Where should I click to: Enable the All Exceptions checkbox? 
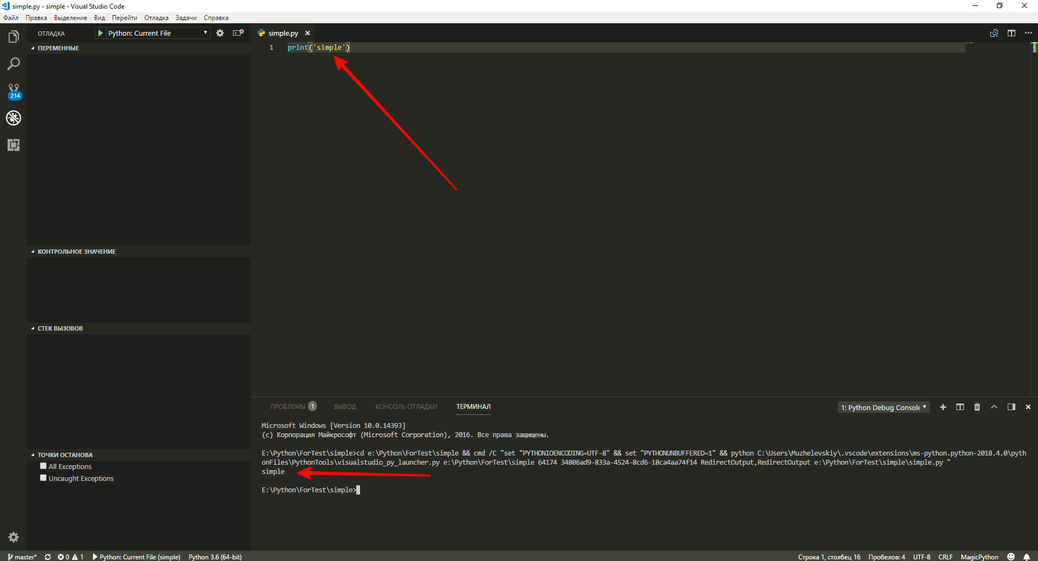point(43,466)
